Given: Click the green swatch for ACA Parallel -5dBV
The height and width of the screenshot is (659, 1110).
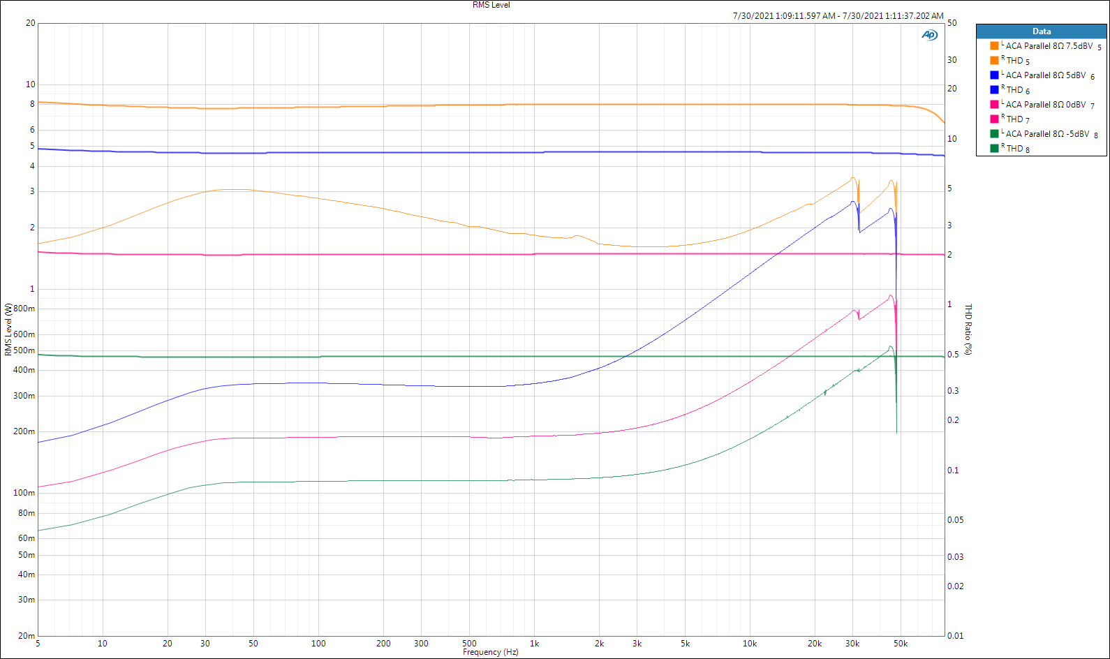Looking at the screenshot, I should (x=994, y=134).
